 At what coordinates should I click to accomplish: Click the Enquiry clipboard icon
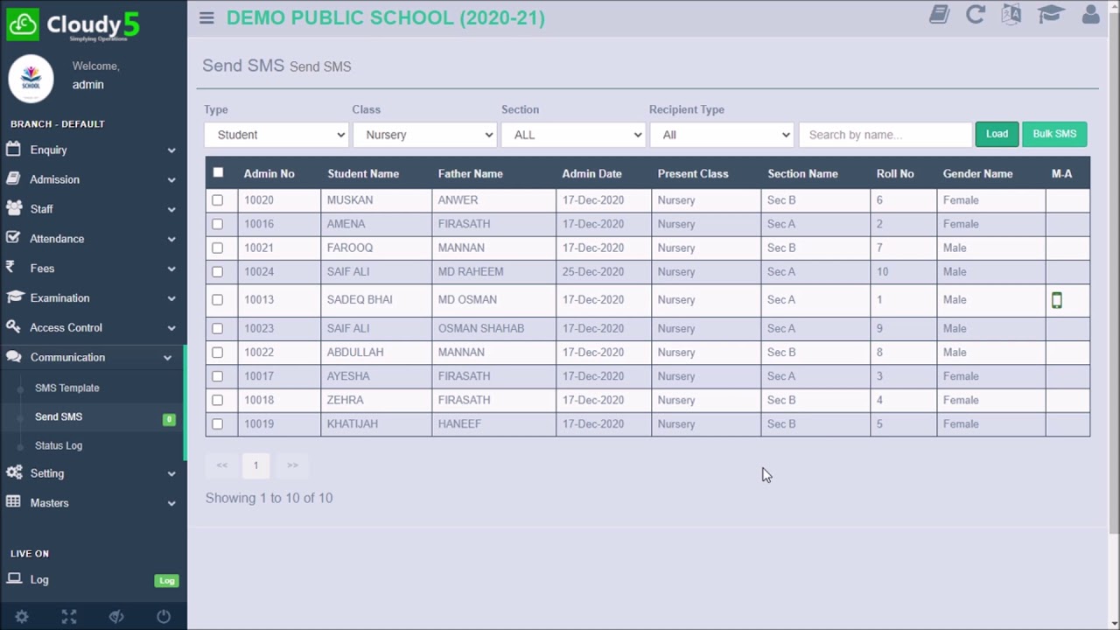coord(13,150)
